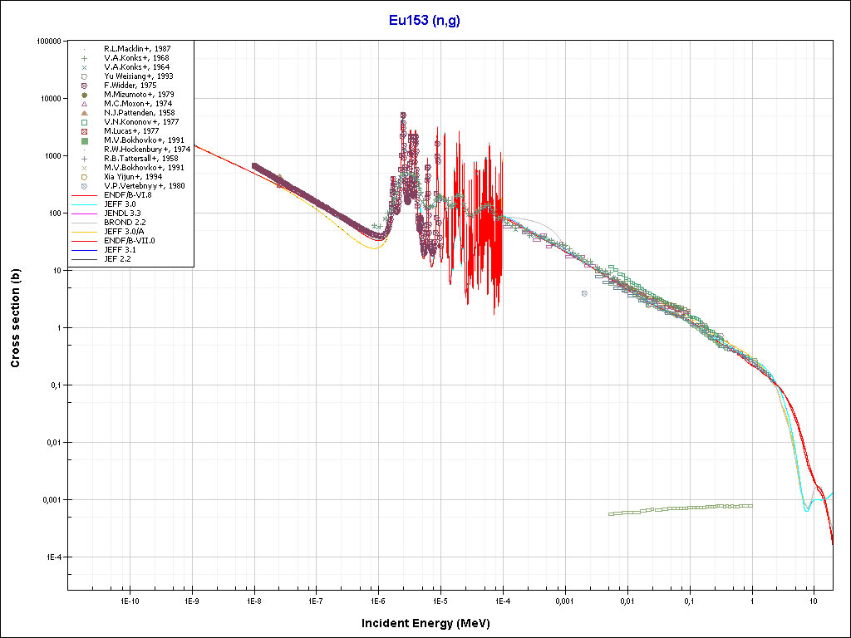Click the plus marker beside V.A.Konks+, 1968
851x638 pixels.
(84, 58)
